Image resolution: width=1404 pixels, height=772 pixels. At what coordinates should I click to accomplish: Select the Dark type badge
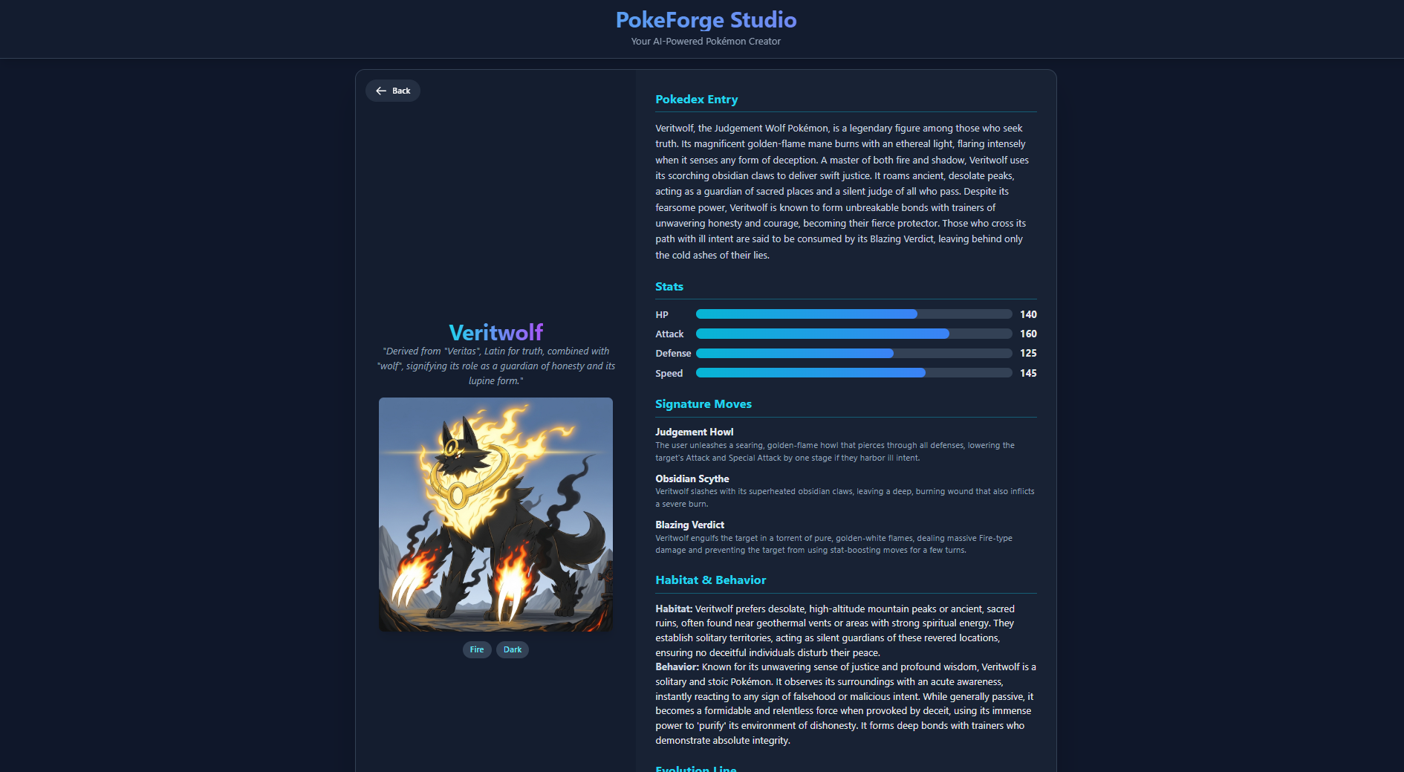click(513, 649)
